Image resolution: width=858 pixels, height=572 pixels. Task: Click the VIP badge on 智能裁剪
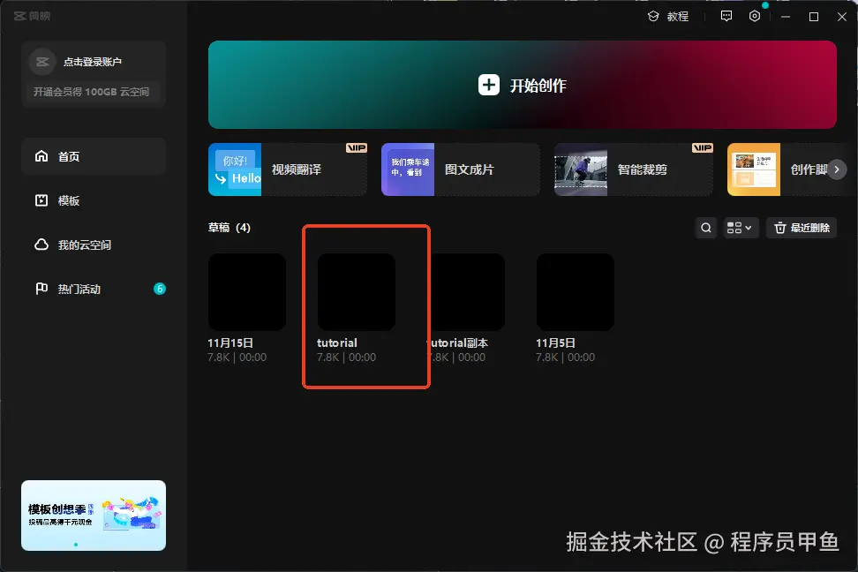pyautogui.click(x=702, y=147)
